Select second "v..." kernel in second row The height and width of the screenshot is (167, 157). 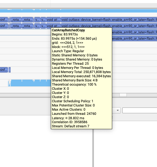coord(43,26)
